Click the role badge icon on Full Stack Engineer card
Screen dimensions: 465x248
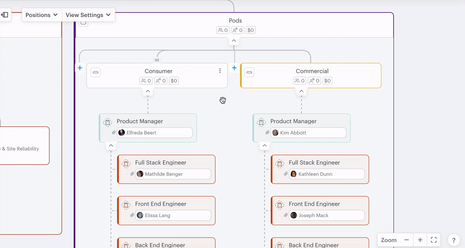[126, 164]
